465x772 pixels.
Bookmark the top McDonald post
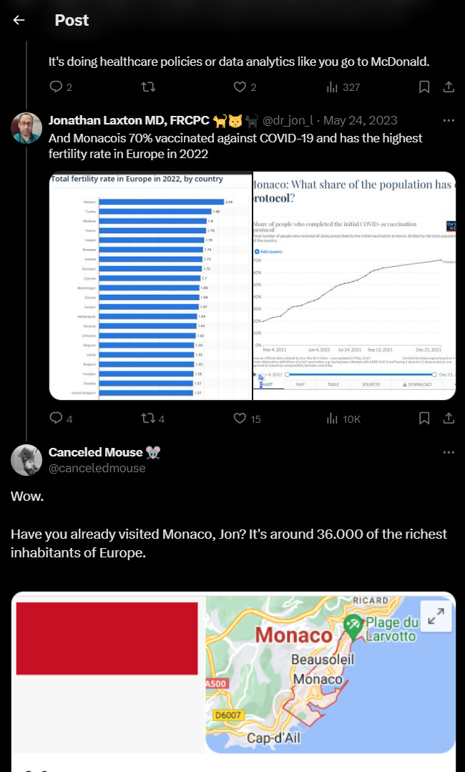(x=424, y=87)
